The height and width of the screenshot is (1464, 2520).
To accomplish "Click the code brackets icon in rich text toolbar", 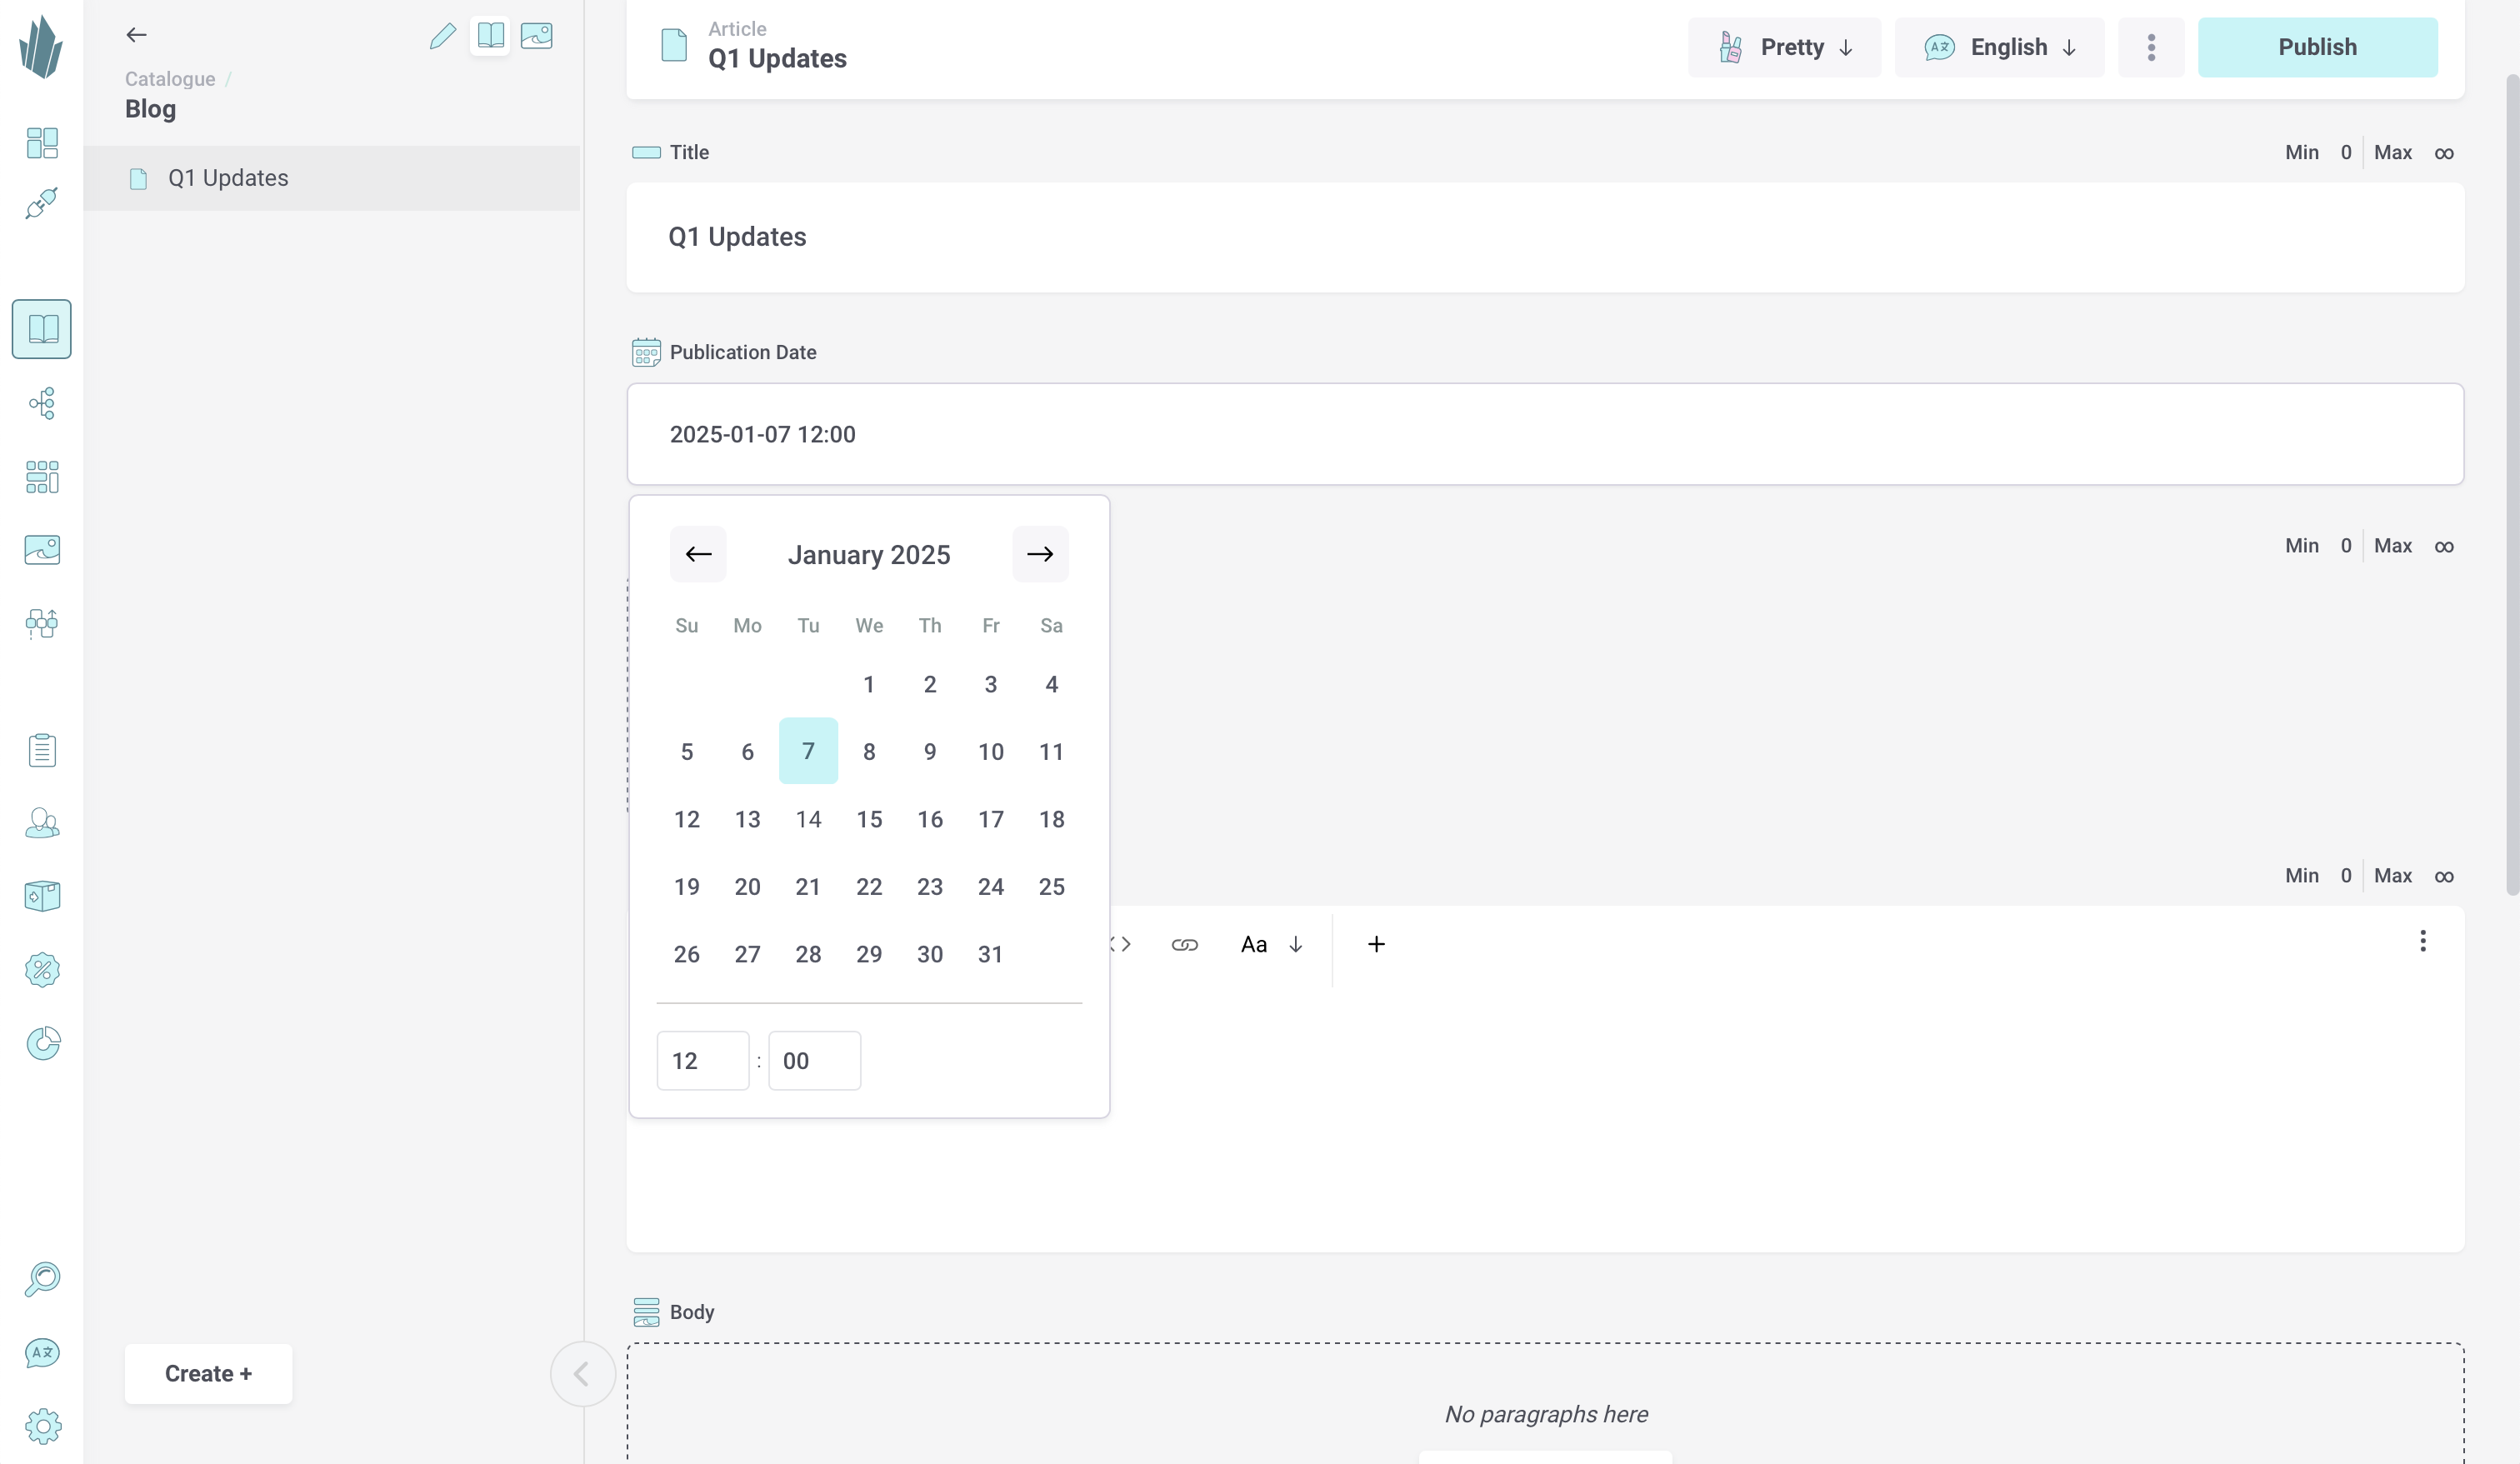I will click(x=1121, y=944).
